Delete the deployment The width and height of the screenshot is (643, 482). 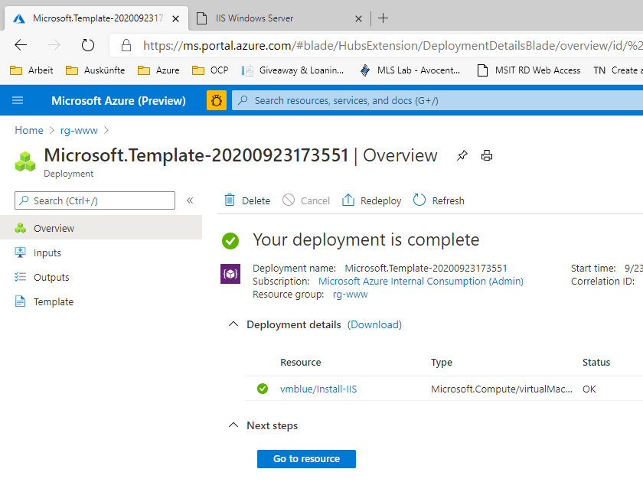pos(246,200)
